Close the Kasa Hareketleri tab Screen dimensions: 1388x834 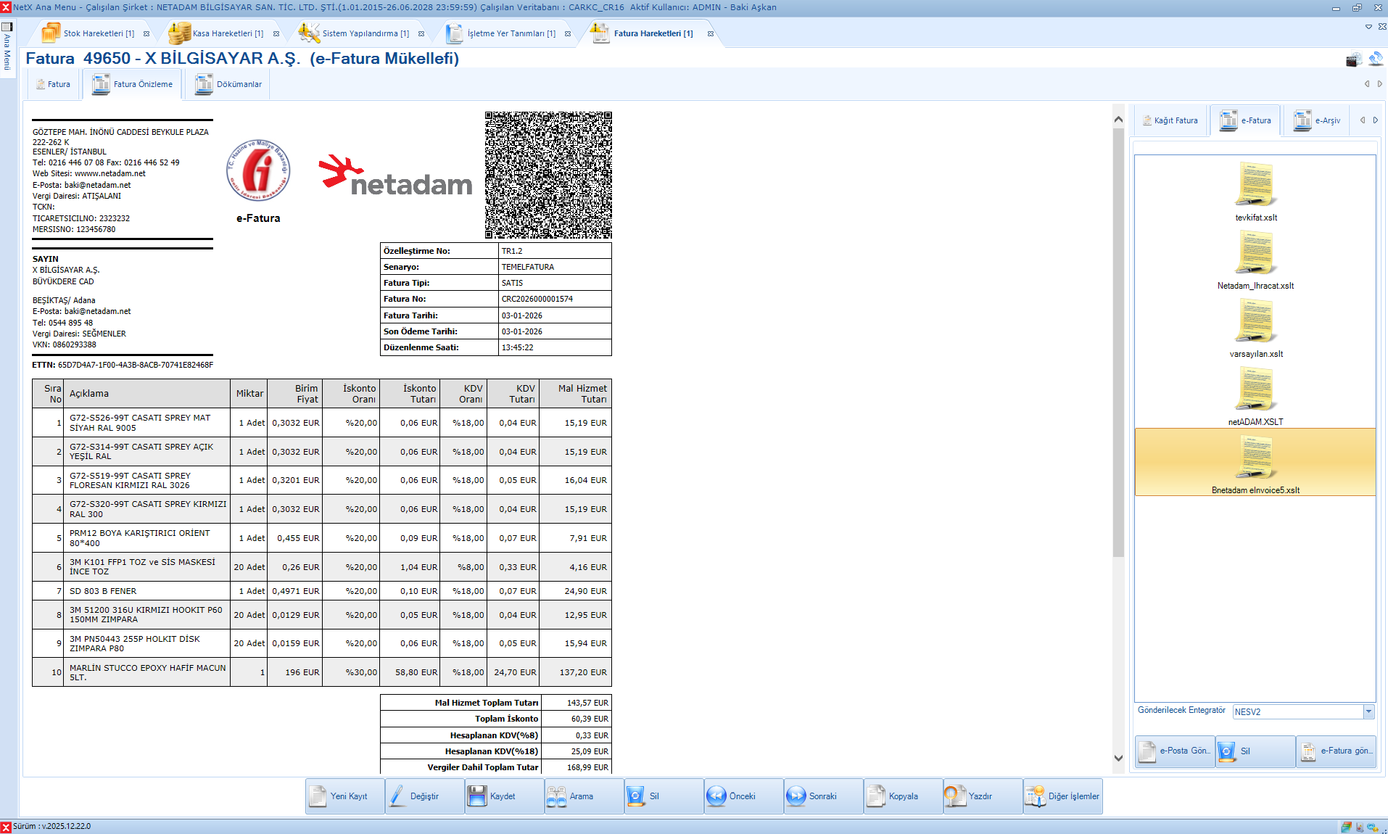tap(276, 34)
